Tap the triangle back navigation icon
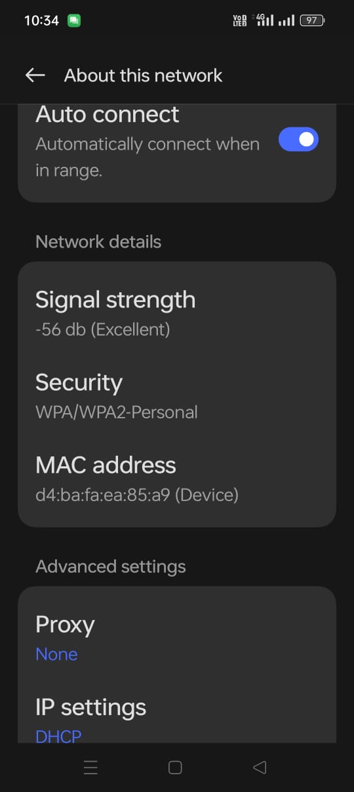 pyautogui.click(x=260, y=767)
